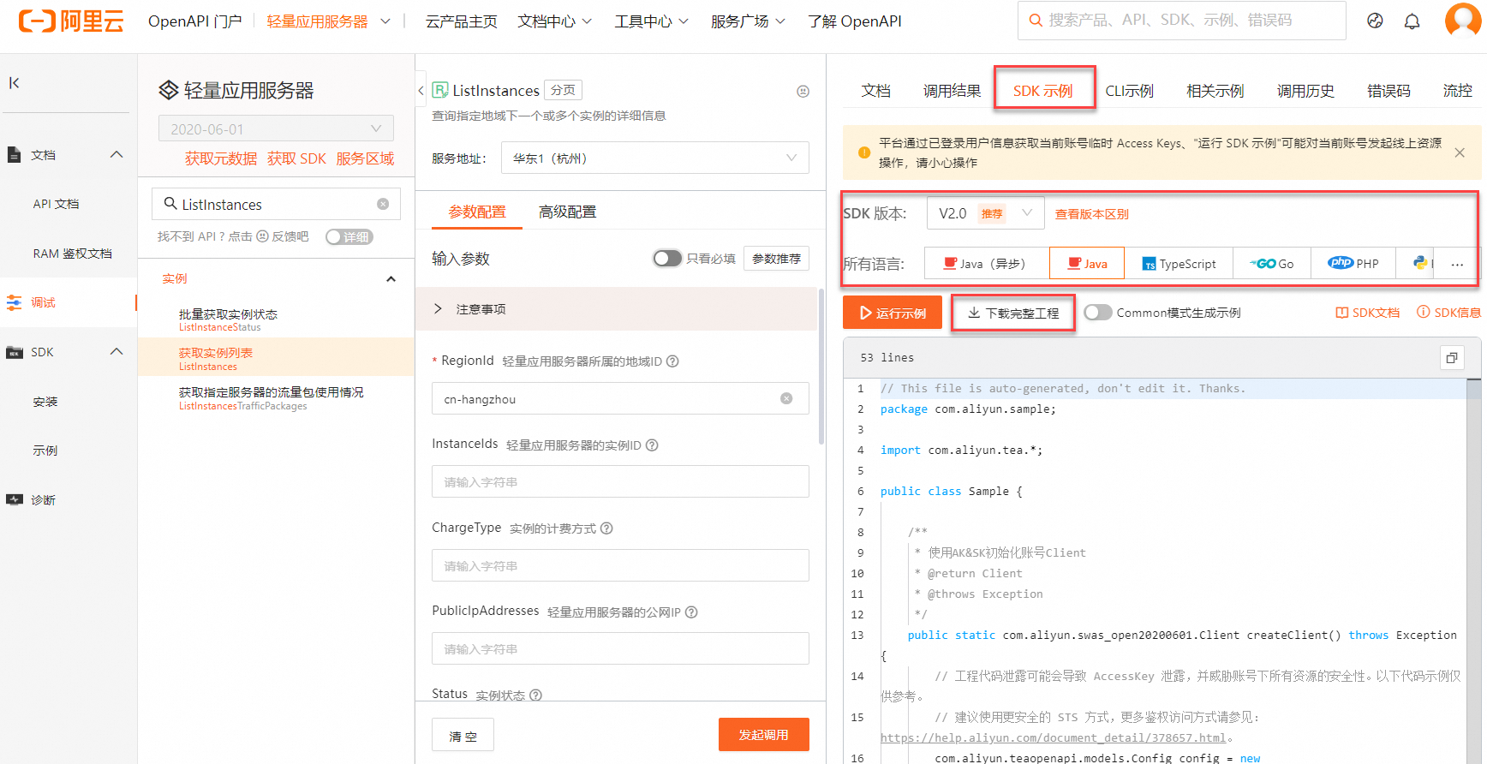Show help for InstanceIds parameter

click(x=652, y=445)
